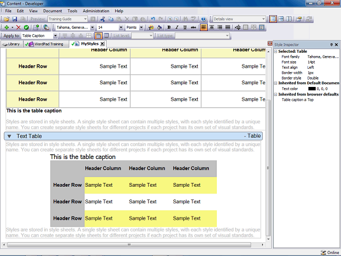Collapse the Text Table section triangle

click(9, 137)
